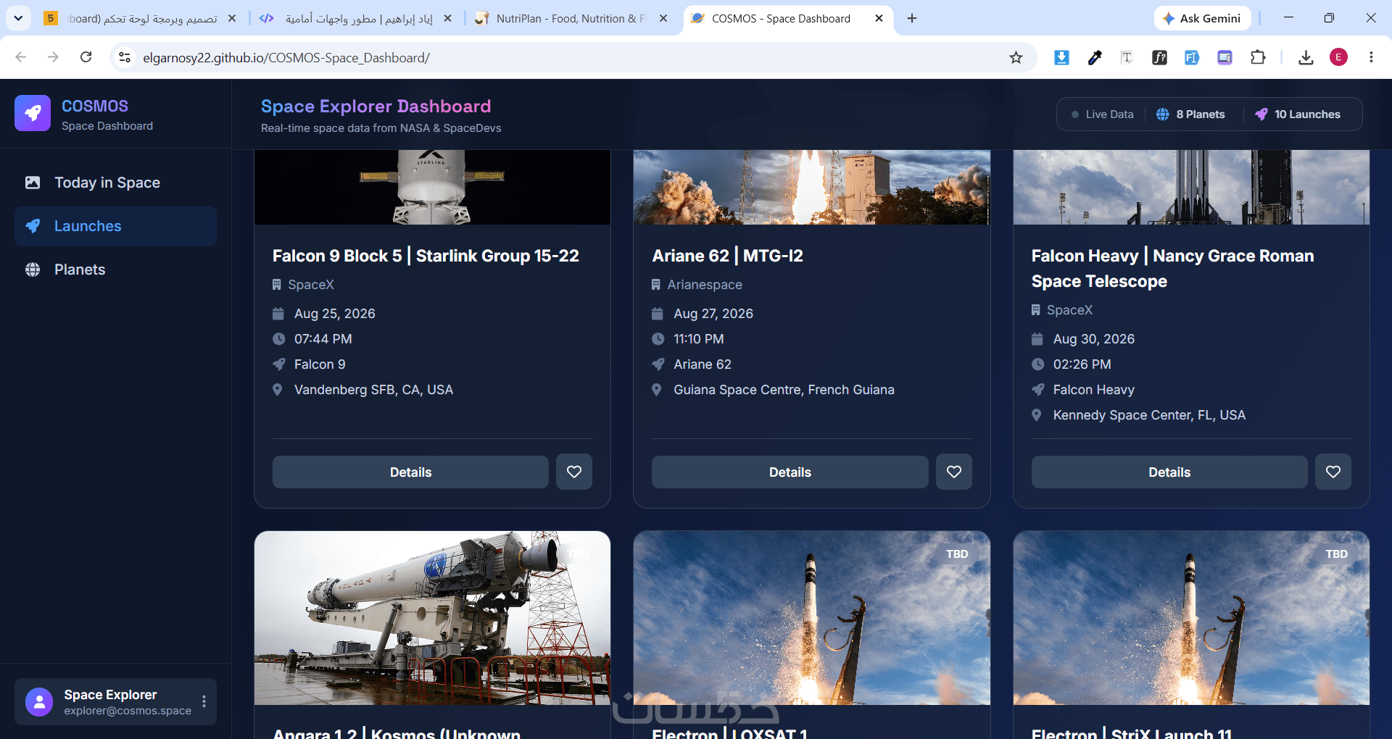Screen dimensions: 1392x739
Task: Open Details for Falcon 9 Starlink Group 15-22
Action: 410,472
